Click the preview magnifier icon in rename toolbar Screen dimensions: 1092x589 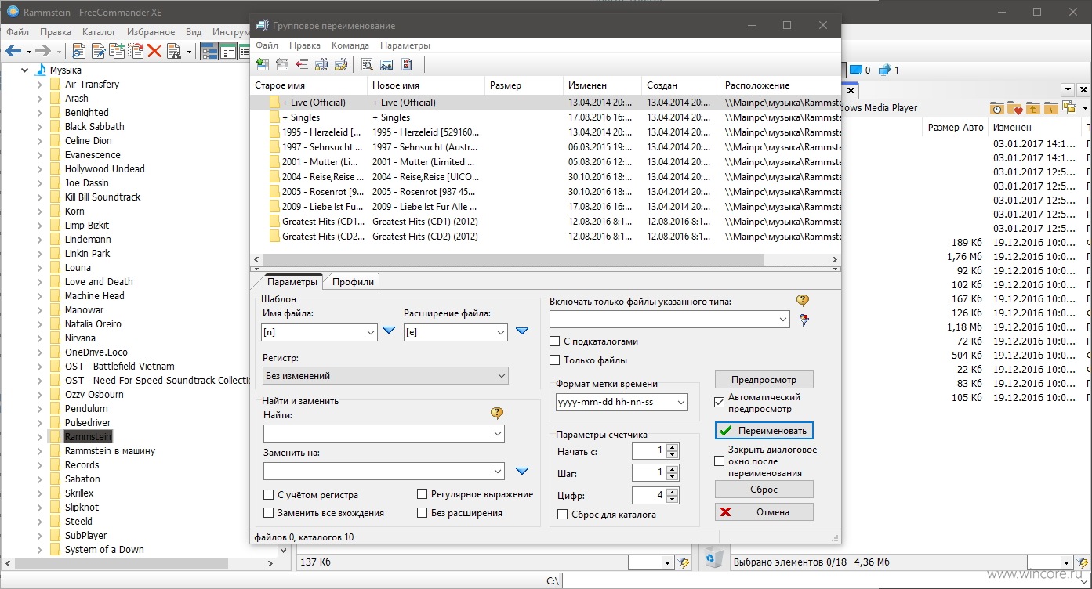[x=368, y=65]
